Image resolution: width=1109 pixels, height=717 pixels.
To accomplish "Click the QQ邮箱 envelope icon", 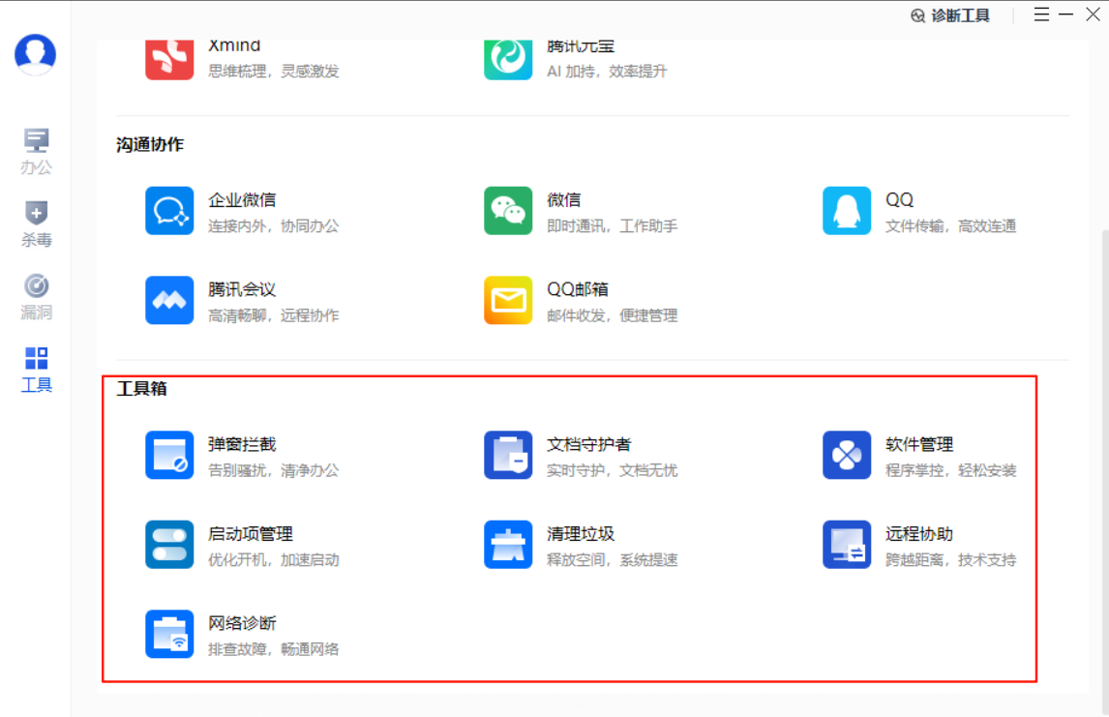I will (x=508, y=300).
